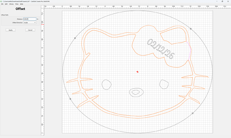Open the Library menu
This screenshot has width=231, height=138.
(11, 4)
